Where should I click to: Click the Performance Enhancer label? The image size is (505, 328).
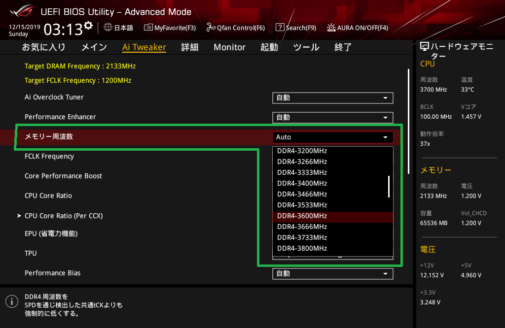pos(60,117)
